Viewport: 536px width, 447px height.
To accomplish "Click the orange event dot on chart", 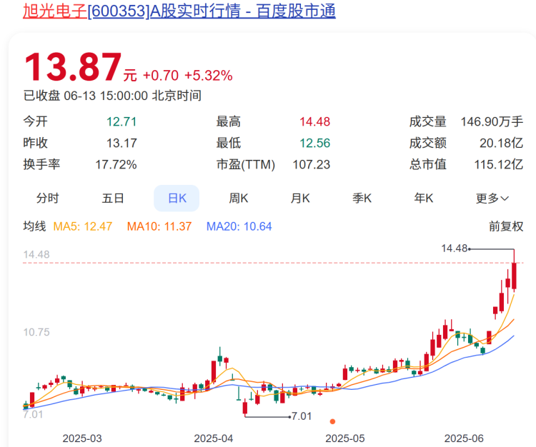I will tap(332, 421).
